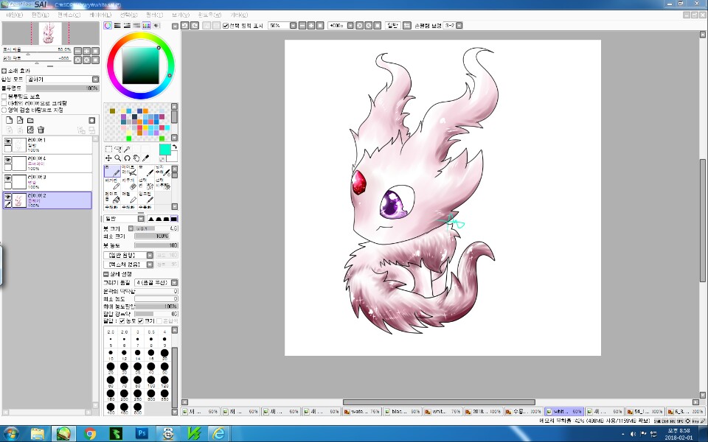708x442 pixels.
Task: Choose the magic wand tool
Action: pos(128,149)
